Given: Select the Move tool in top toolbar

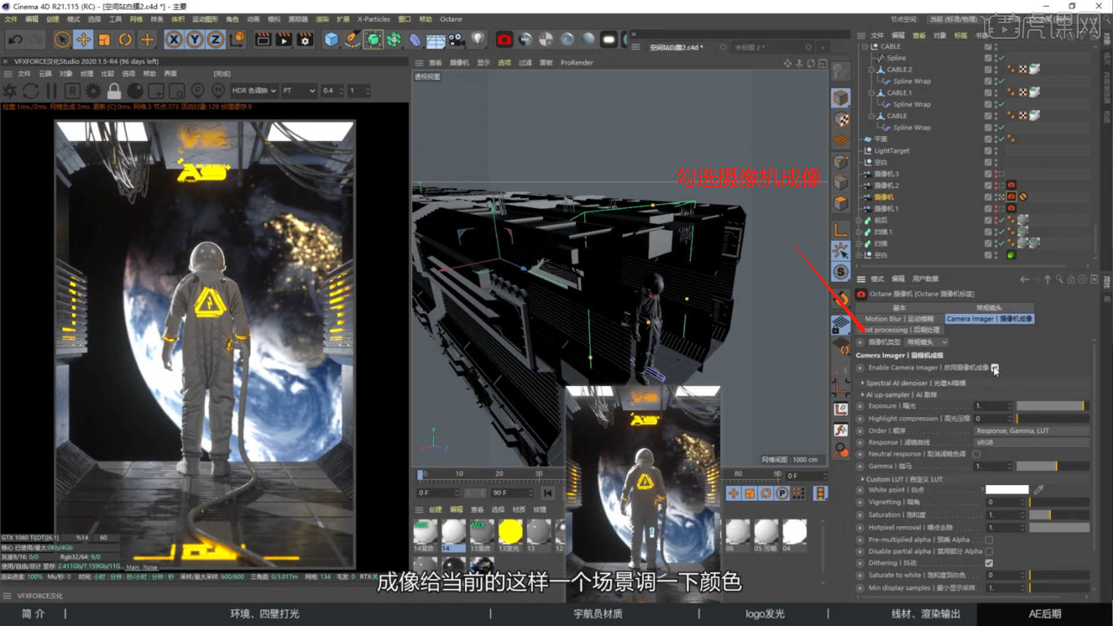Looking at the screenshot, I should coord(83,39).
